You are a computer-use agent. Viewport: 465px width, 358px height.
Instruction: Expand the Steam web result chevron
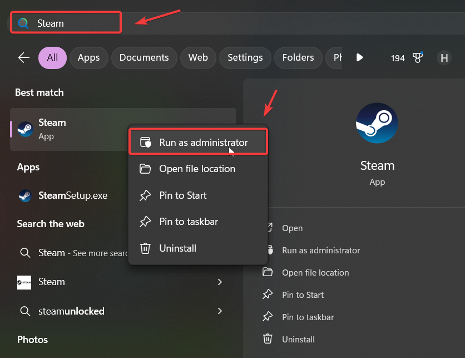click(220, 282)
